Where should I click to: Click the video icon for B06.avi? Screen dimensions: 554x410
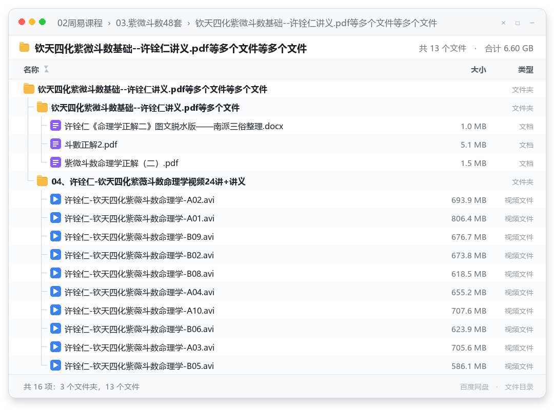pos(55,329)
